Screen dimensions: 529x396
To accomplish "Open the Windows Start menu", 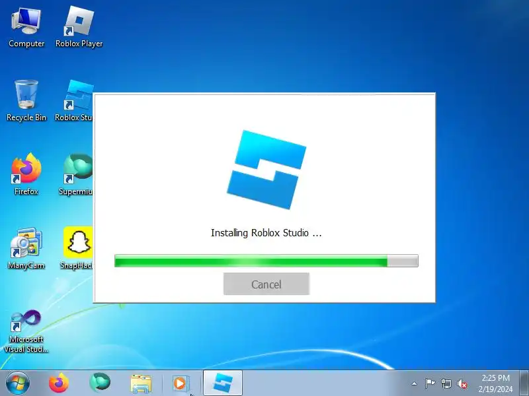I will [x=18, y=383].
